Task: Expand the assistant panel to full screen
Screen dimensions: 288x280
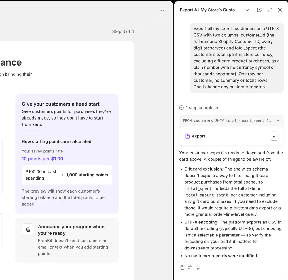Action: (x=270, y=10)
